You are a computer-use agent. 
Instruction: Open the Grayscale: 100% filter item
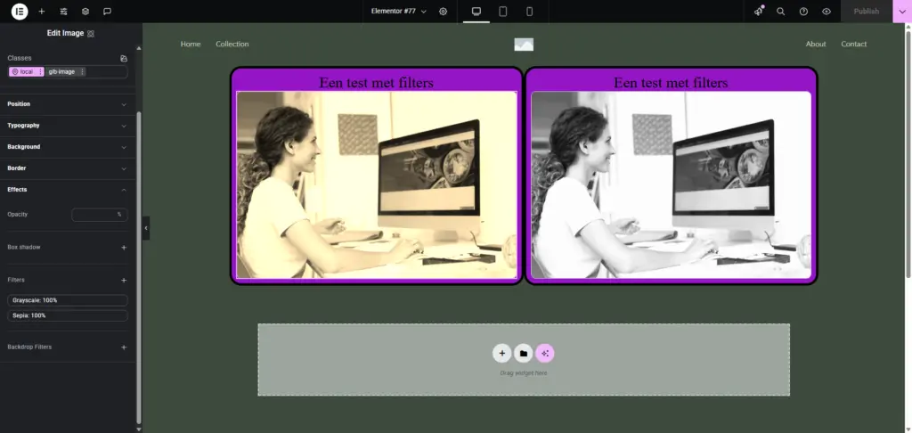point(68,300)
